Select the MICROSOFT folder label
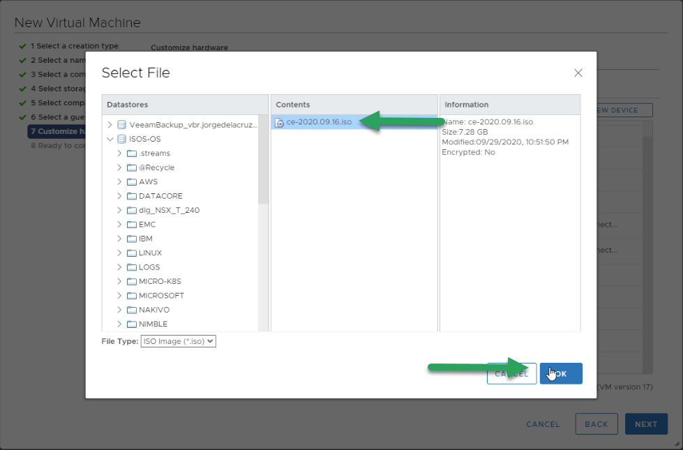683x450 pixels. pos(161,295)
